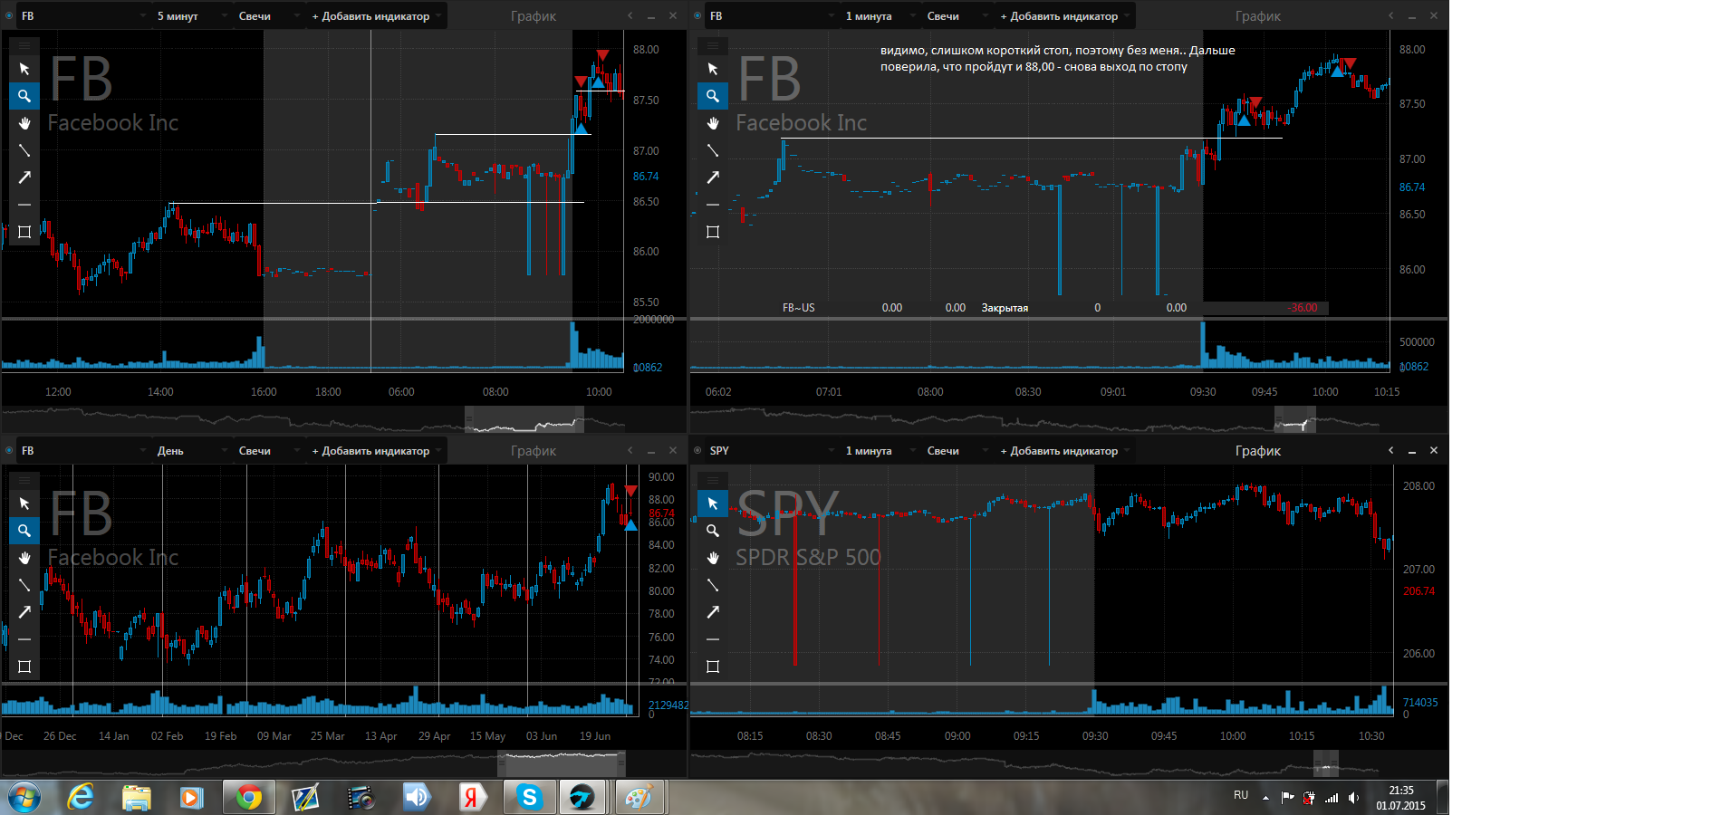Click the График title of FB День panel

coord(533,451)
